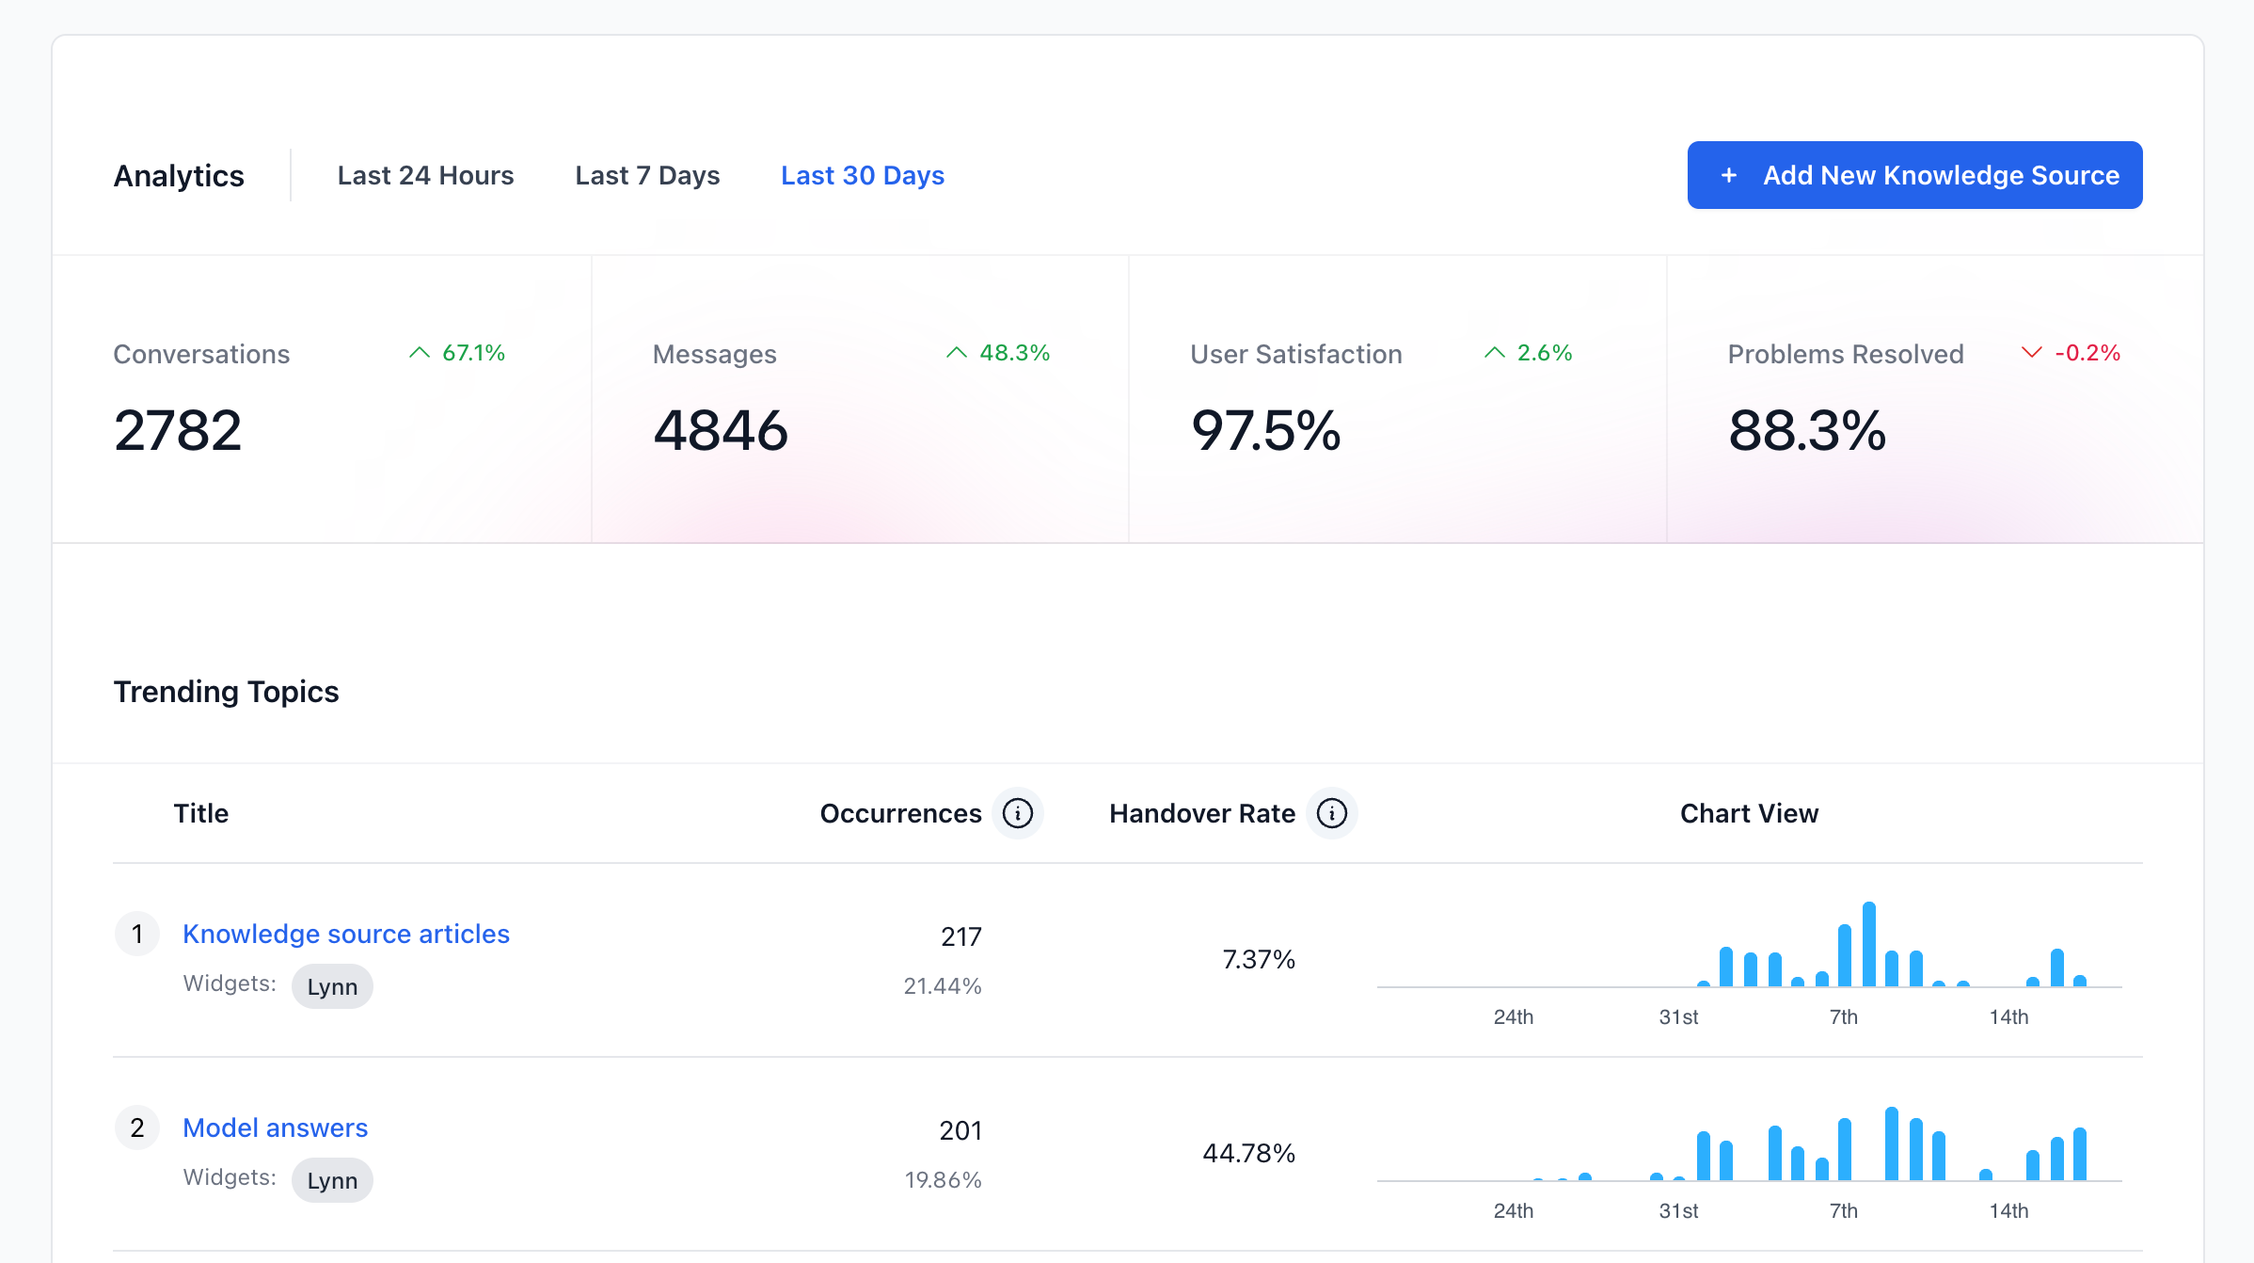The height and width of the screenshot is (1263, 2254).
Task: Click plus icon on Add Knowledge Source button
Action: click(x=1728, y=176)
